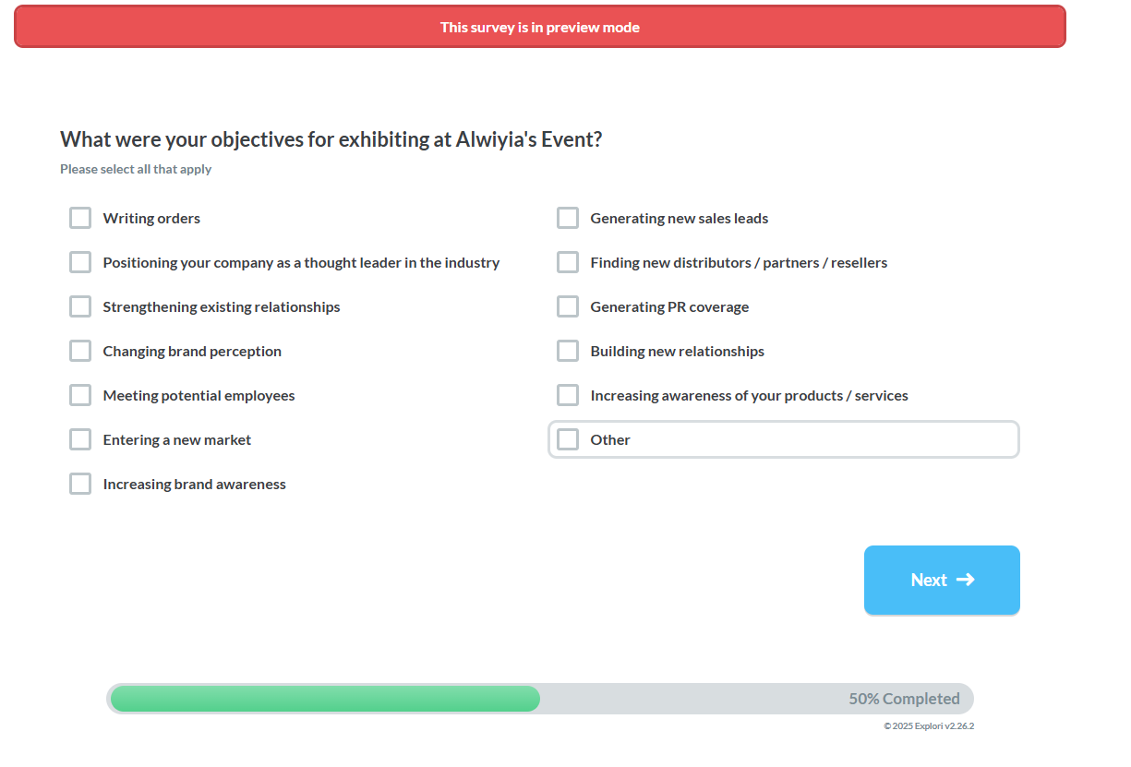
Task: Tick Increasing brand awareness checkbox
Action: click(80, 485)
